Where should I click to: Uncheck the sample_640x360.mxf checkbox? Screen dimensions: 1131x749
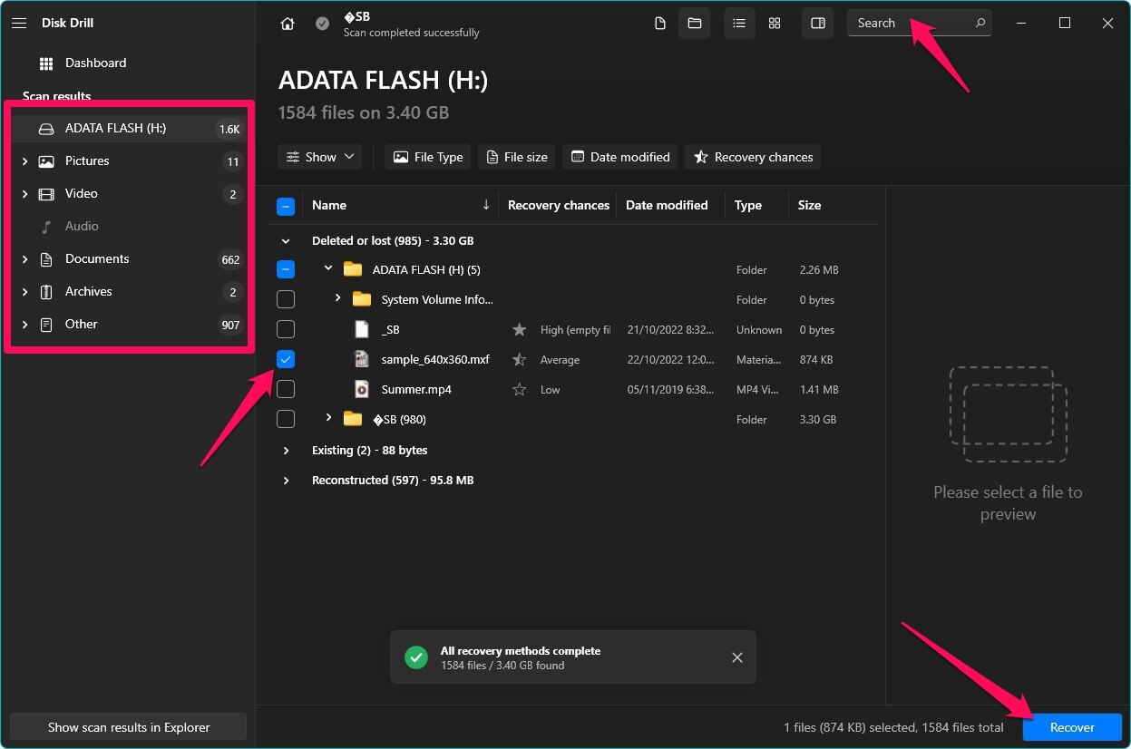point(286,359)
